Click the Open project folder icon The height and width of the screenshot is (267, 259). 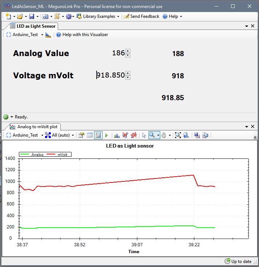[x=20, y=16]
